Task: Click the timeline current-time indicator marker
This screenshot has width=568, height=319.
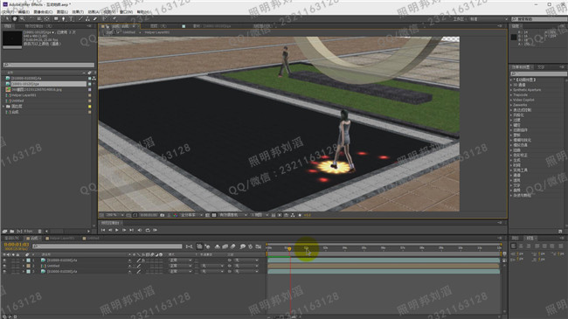Action: (x=289, y=249)
